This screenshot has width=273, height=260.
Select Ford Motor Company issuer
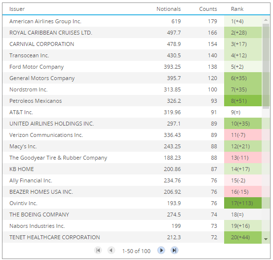pos(37,67)
